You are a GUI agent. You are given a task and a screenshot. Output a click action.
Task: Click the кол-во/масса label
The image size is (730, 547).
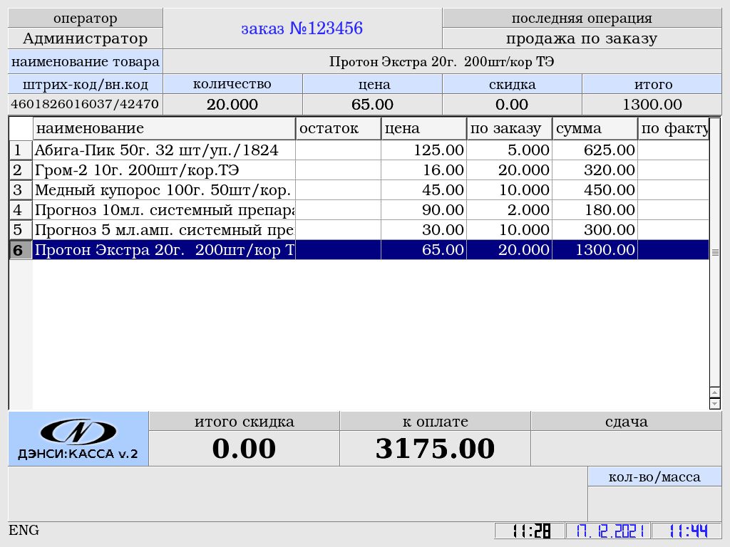654,476
